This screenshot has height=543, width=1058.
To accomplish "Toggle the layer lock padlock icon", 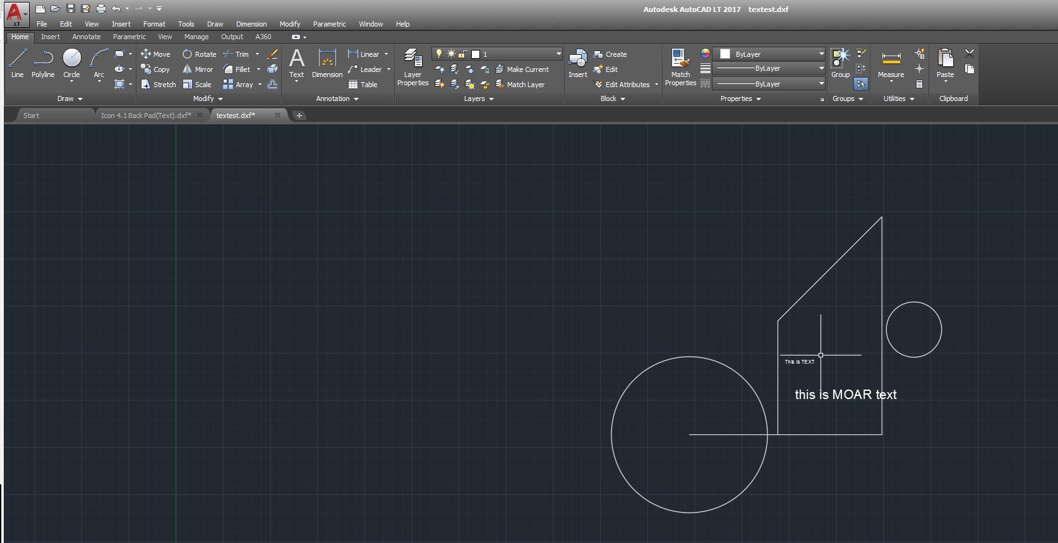I will [x=463, y=54].
